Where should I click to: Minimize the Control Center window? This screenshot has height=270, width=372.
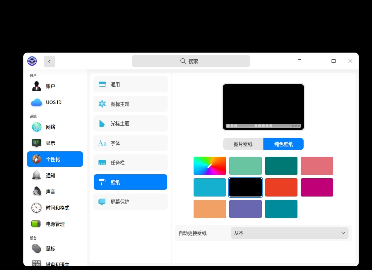(x=316, y=61)
